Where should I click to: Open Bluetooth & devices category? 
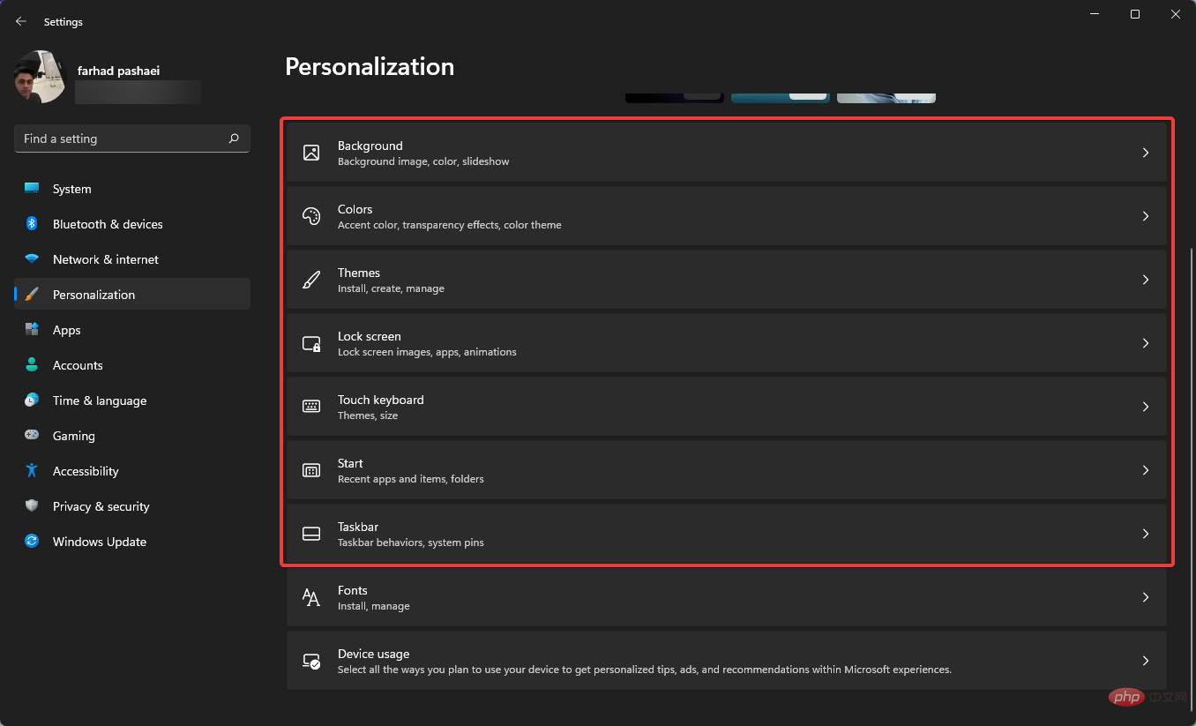tap(132, 224)
